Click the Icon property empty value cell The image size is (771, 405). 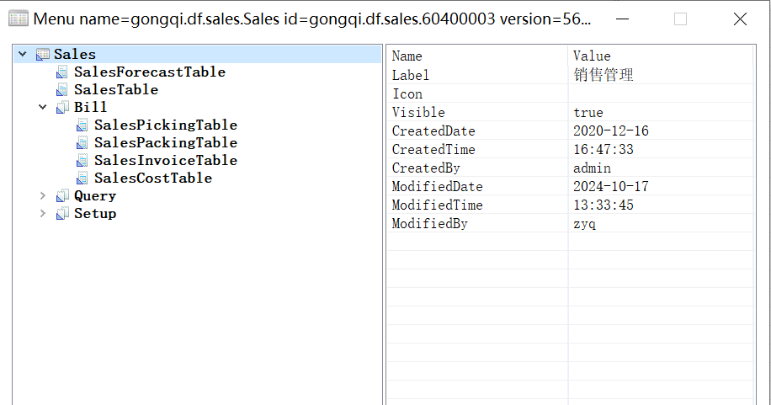click(x=661, y=93)
